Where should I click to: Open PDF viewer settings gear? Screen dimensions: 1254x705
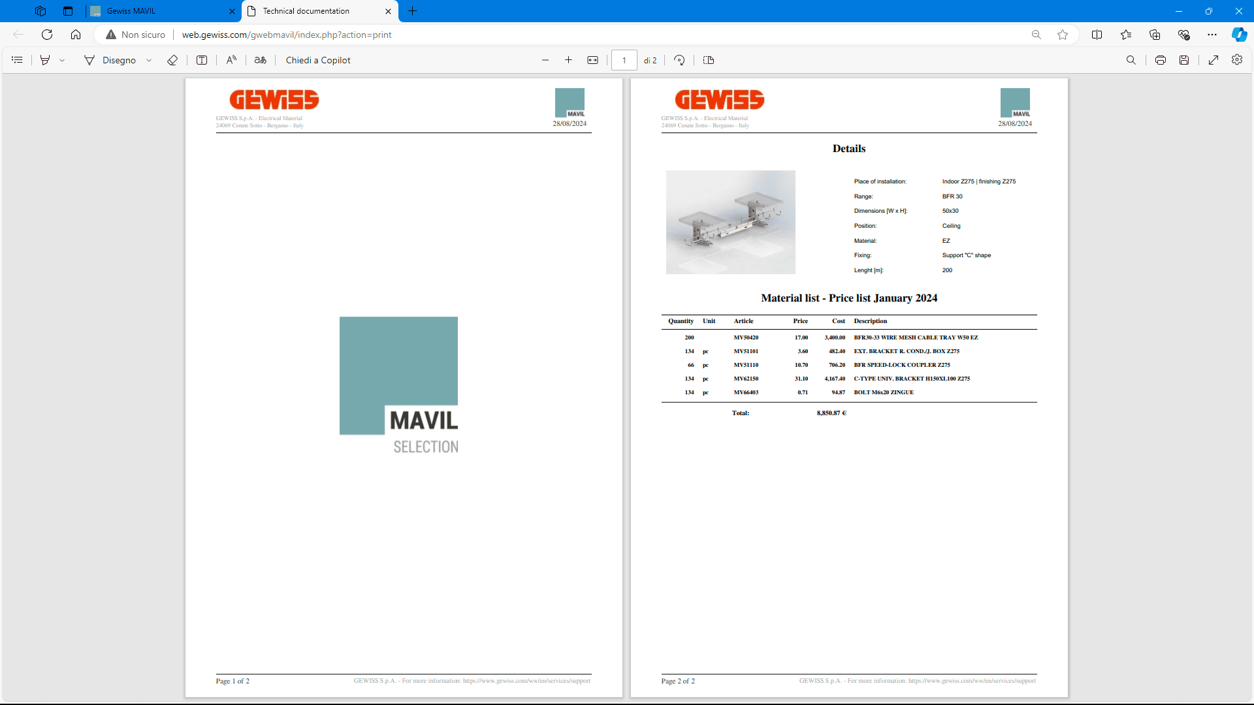[1237, 59]
